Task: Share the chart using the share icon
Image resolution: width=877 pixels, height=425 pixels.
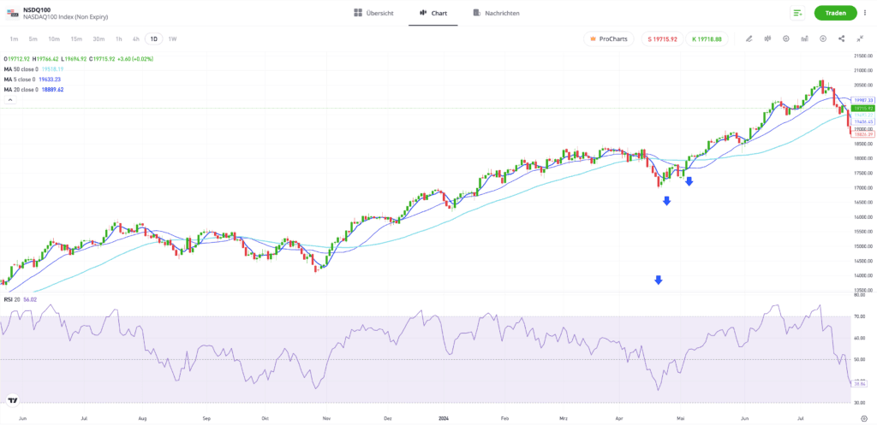Action: [841, 38]
